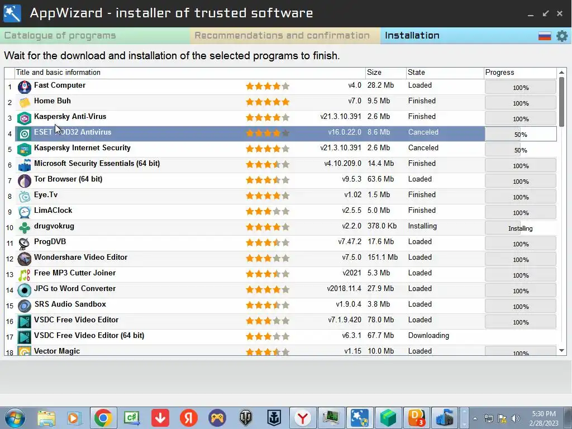The height and width of the screenshot is (429, 572).
Task: Click the SRS Audio Sandbox icon
Action: pyautogui.click(x=25, y=306)
